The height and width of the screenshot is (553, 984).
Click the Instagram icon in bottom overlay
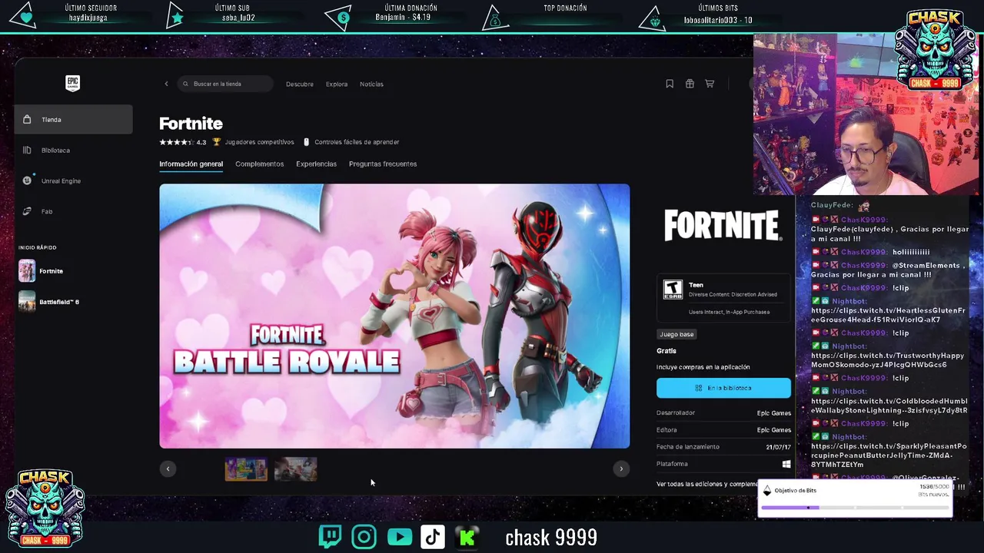[x=364, y=536]
